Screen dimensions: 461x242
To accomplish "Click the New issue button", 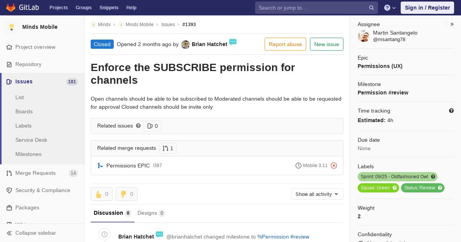I will pyautogui.click(x=327, y=44).
